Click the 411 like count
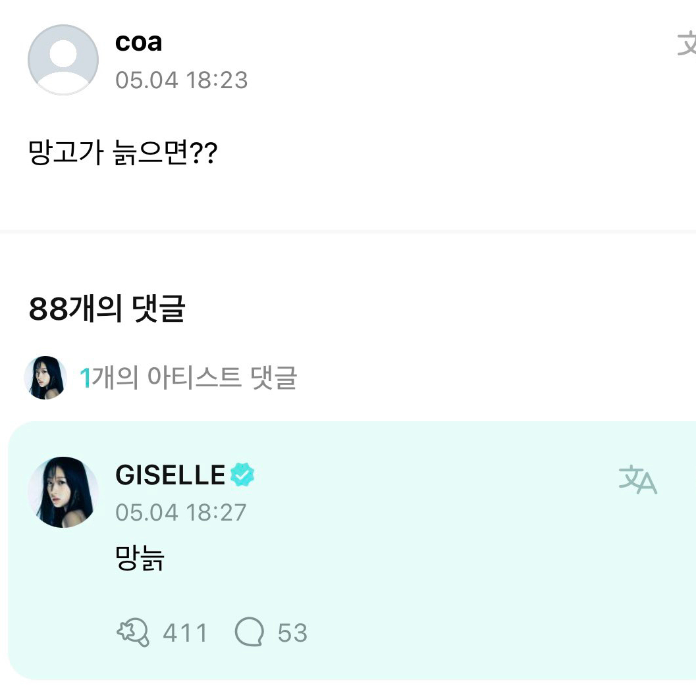The height and width of the screenshot is (695, 696). click(x=185, y=633)
